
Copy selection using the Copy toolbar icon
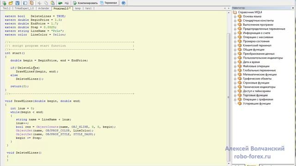[46, 3]
